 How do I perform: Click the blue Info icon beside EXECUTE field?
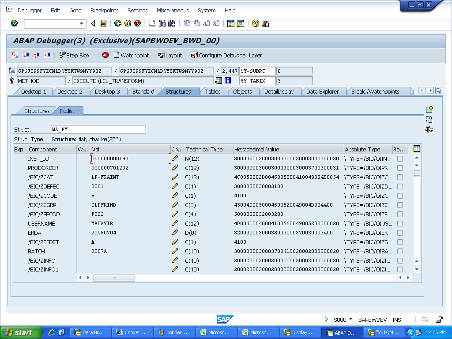[x=228, y=80]
